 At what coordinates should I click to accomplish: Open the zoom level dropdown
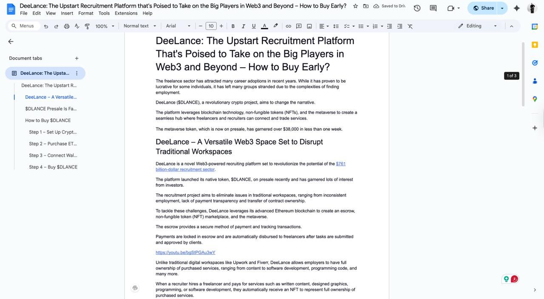[105, 26]
